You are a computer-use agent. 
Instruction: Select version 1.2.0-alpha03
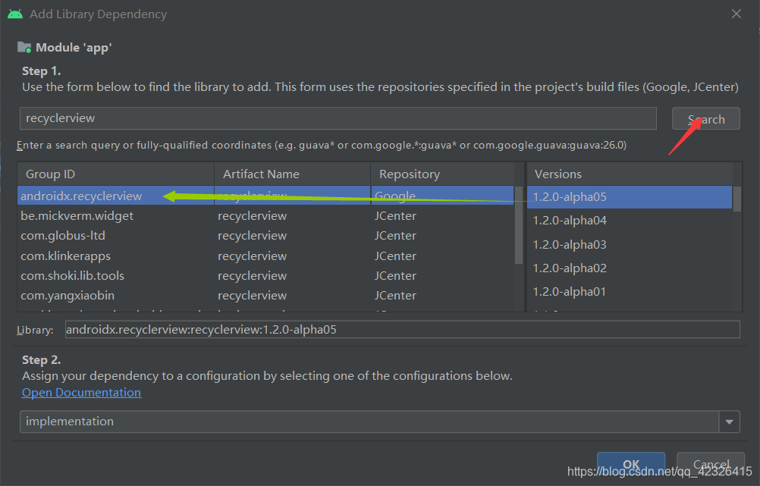[630, 244]
